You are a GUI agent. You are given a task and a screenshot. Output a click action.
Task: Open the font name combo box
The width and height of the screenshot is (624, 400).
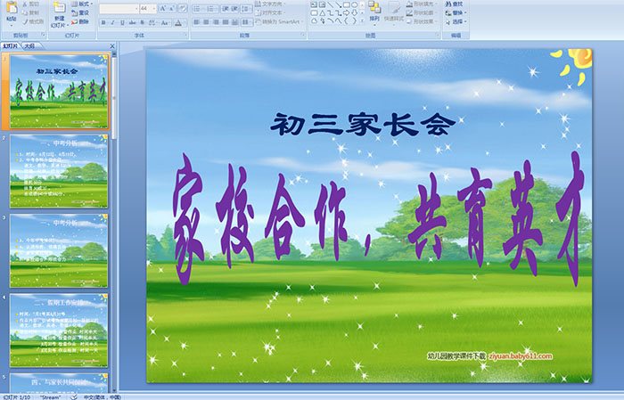(x=119, y=8)
